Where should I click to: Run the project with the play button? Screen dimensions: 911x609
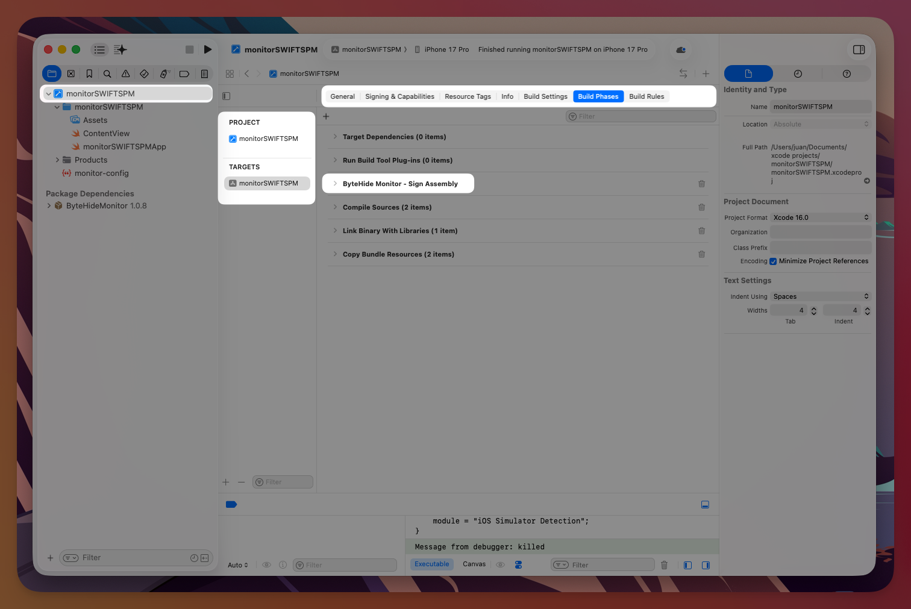[208, 49]
